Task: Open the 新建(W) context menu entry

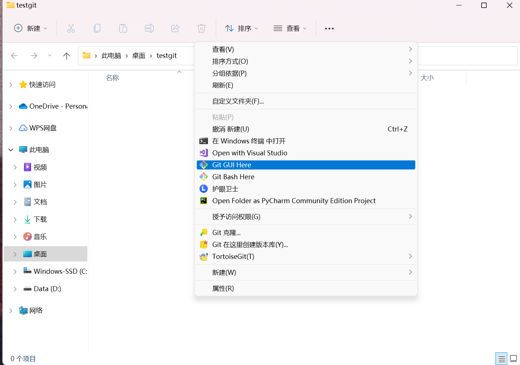Action: [224, 272]
